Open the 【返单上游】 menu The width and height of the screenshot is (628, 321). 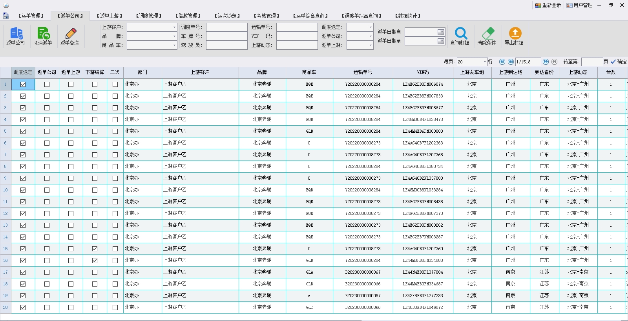click(110, 16)
